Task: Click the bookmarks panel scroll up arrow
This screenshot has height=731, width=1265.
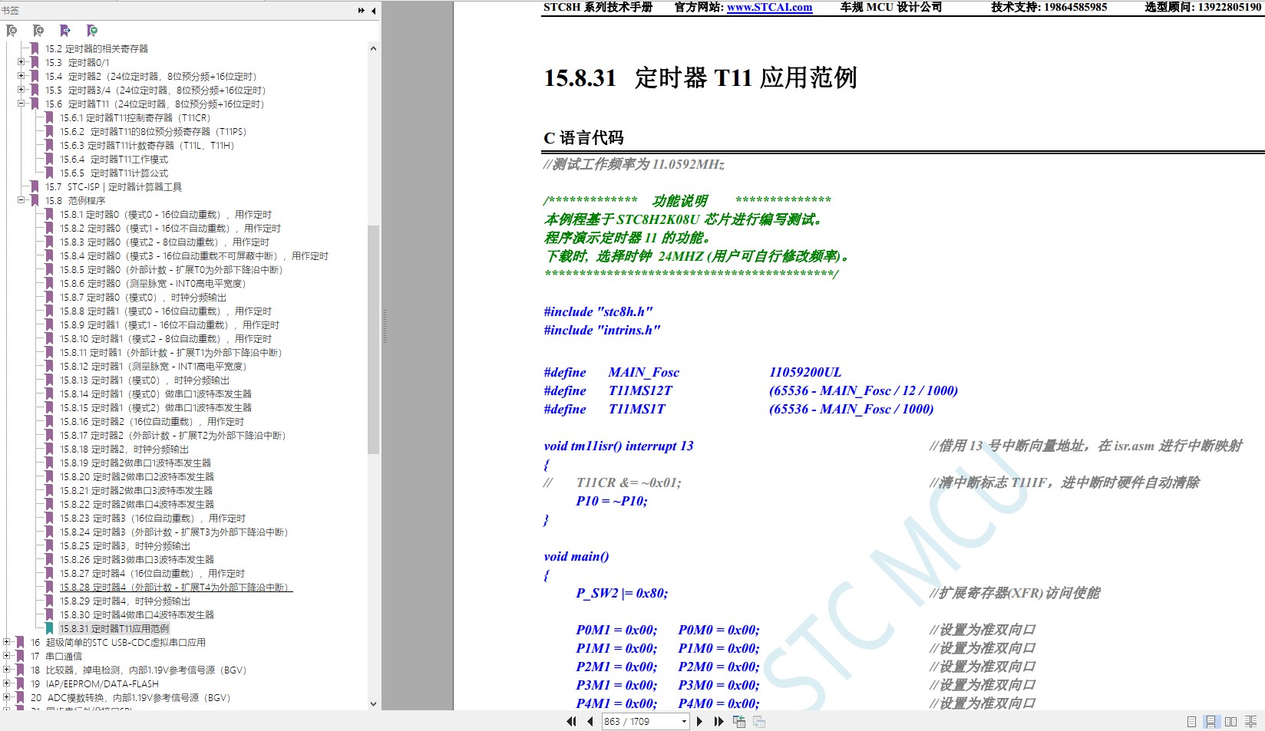Action: point(373,48)
